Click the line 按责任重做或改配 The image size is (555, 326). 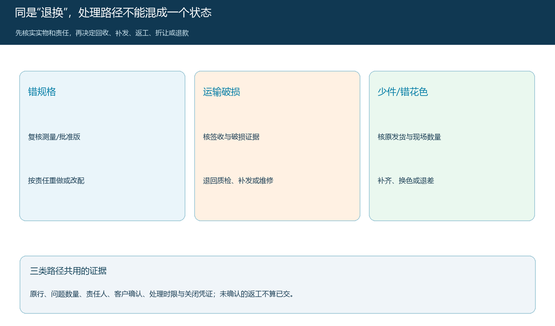pyautogui.click(x=56, y=181)
